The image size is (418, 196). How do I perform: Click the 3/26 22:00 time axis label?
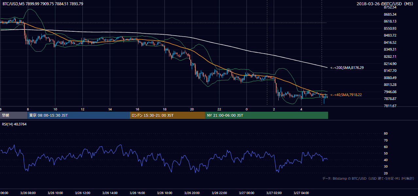pos(219,193)
